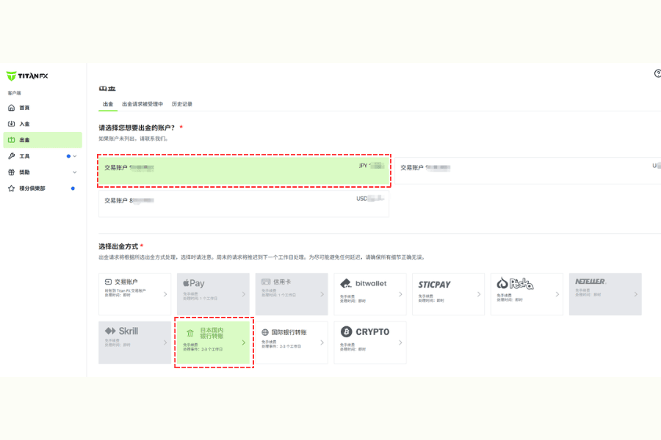Open the 首页 home icon in sidebar
The image size is (661, 440).
[11, 108]
